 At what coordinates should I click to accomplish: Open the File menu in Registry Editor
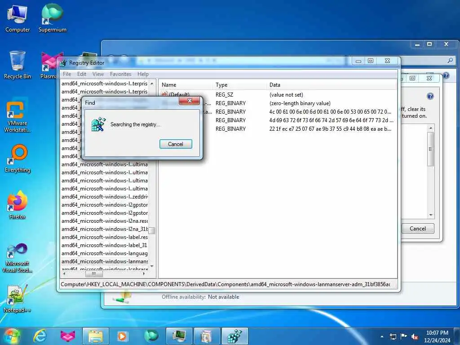point(67,74)
